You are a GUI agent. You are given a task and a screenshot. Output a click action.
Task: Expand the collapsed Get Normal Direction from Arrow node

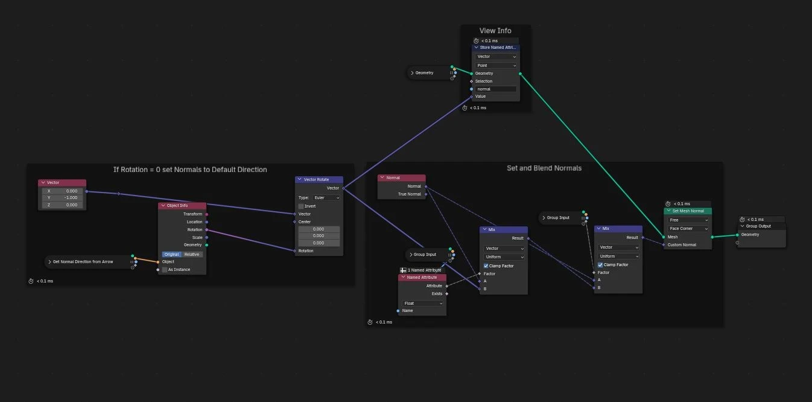pos(49,262)
